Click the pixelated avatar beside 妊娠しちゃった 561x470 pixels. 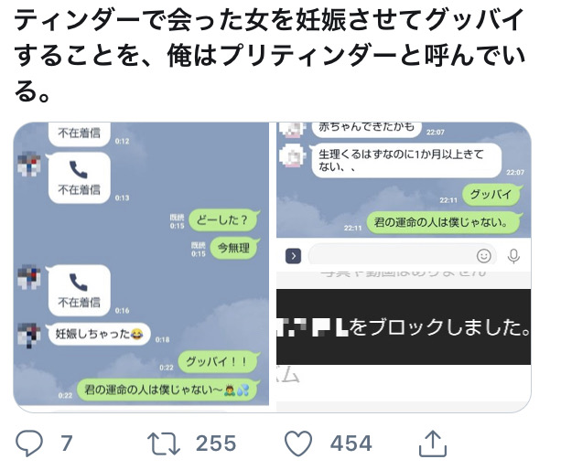pyautogui.click(x=29, y=335)
